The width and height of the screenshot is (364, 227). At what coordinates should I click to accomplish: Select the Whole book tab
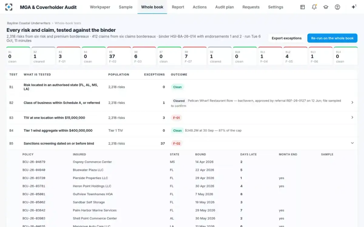point(152,7)
